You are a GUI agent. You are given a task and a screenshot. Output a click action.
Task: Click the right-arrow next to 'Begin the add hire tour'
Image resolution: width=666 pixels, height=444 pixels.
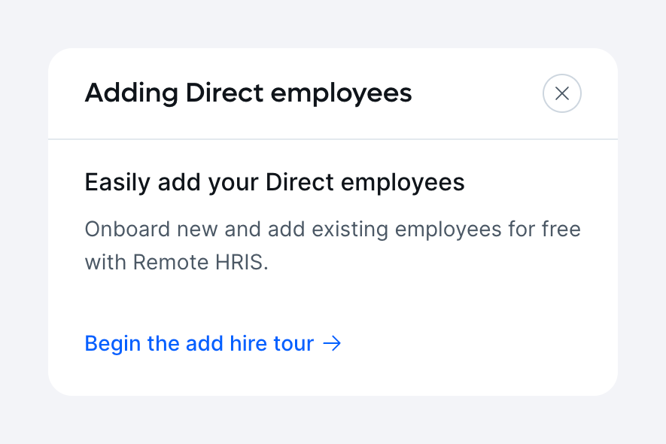coord(332,343)
